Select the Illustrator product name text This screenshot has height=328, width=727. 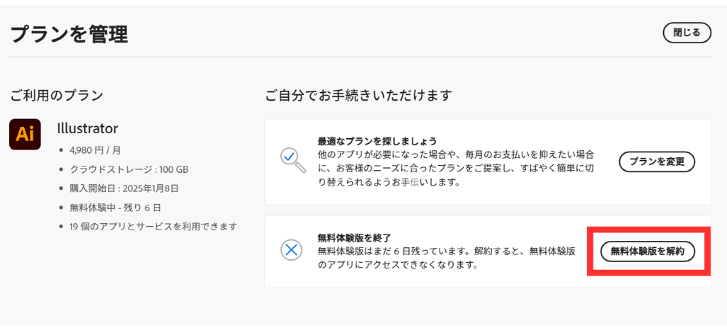87,129
